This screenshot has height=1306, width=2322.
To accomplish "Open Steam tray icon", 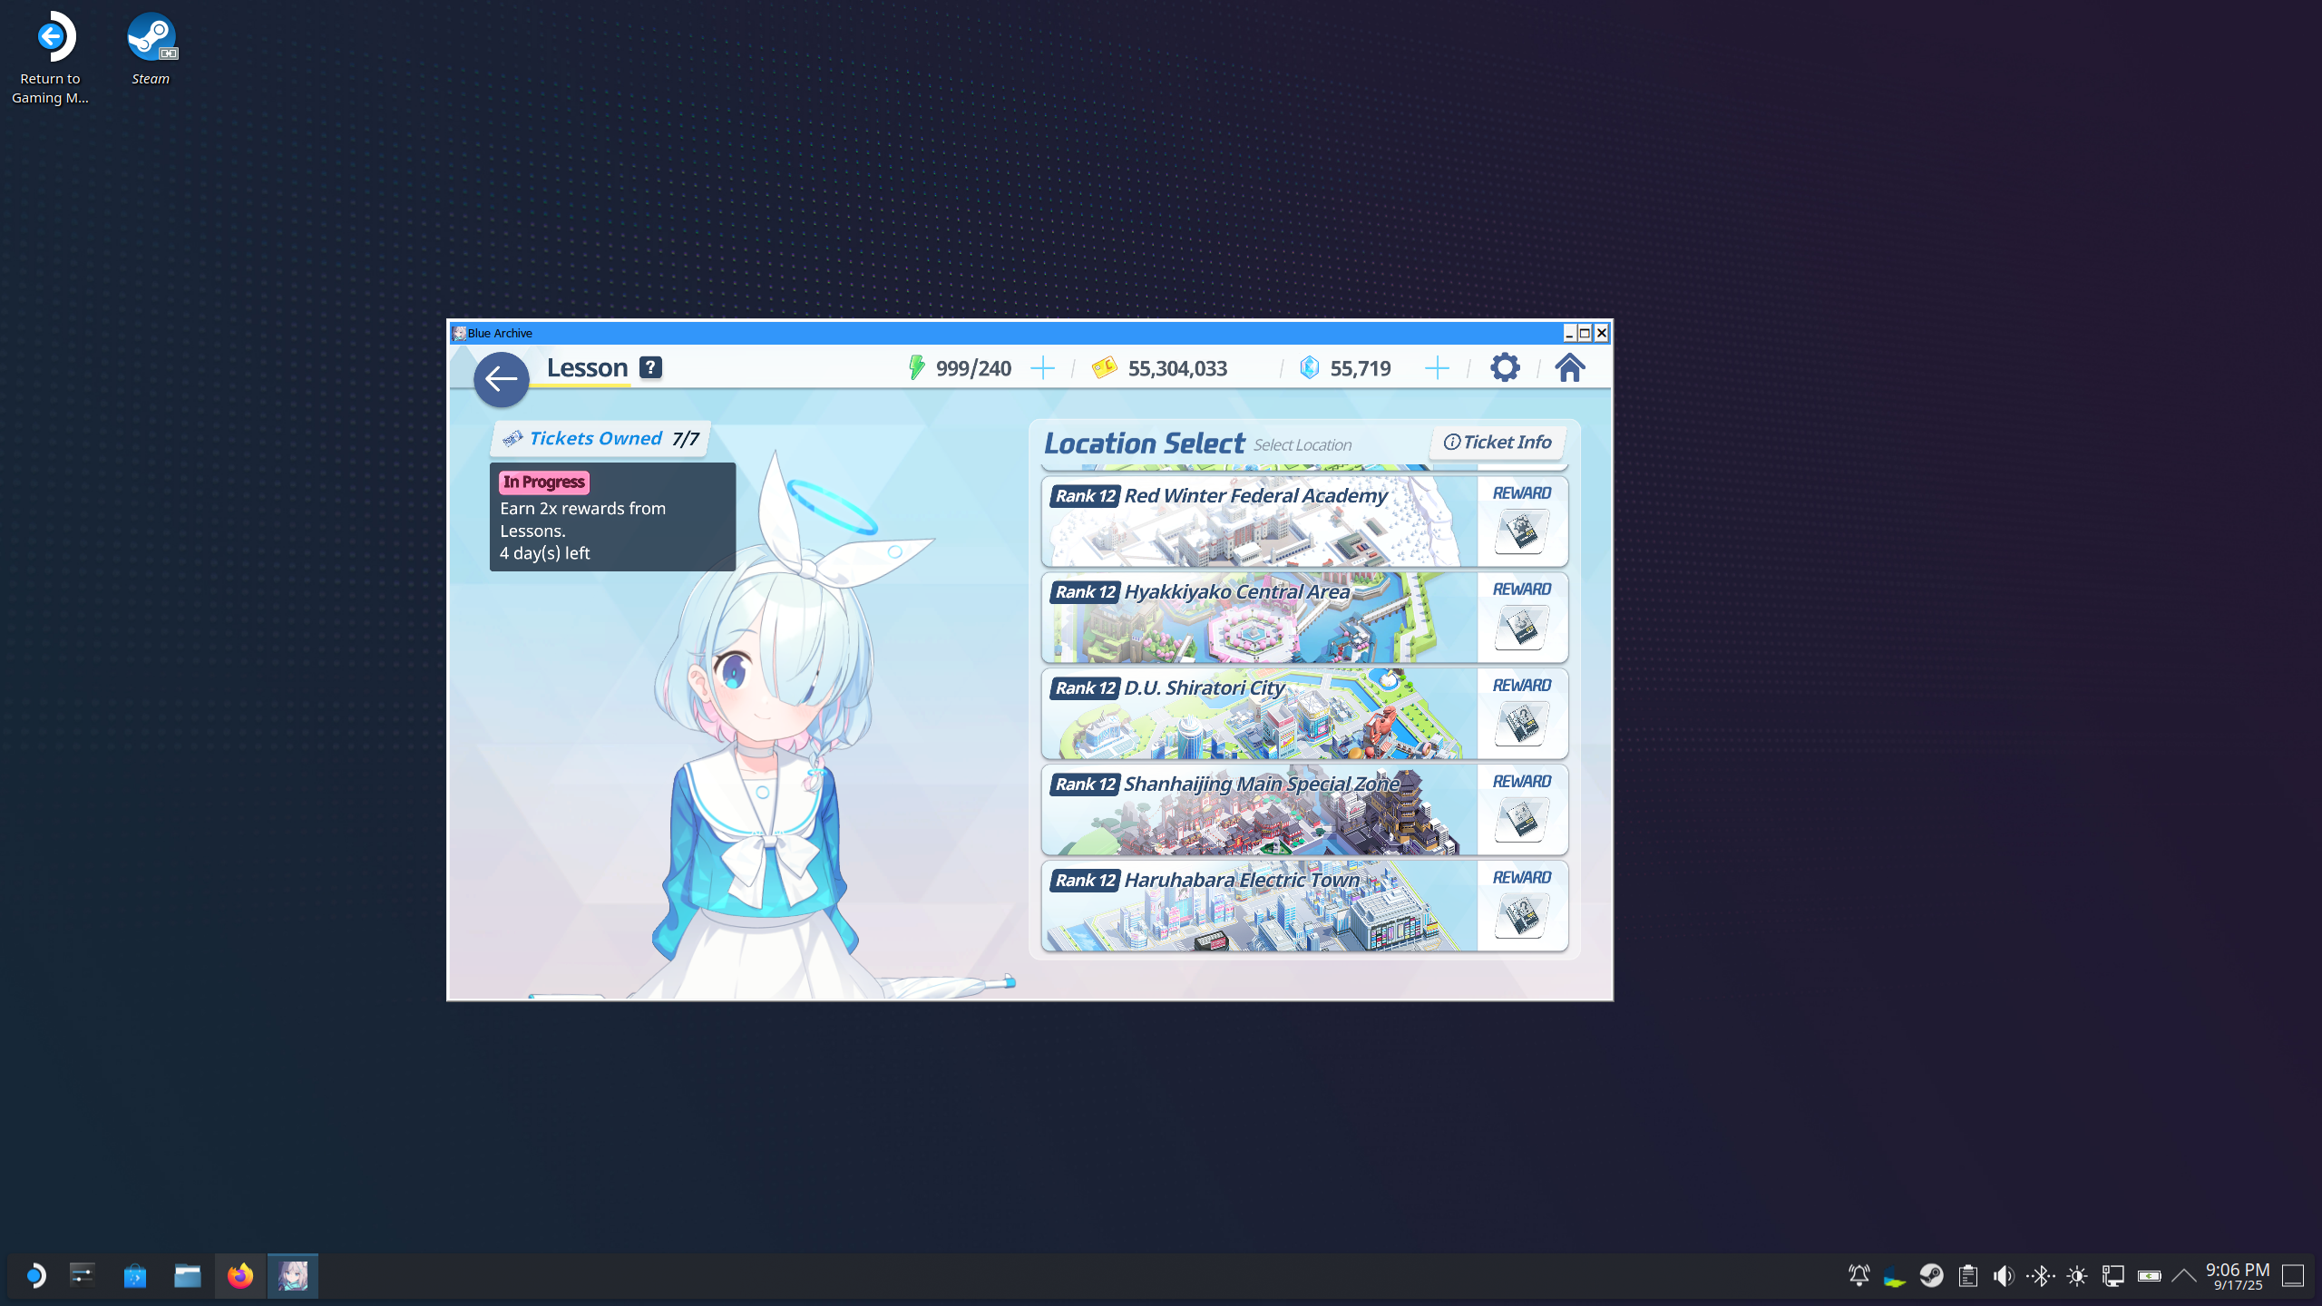I will tap(1931, 1276).
